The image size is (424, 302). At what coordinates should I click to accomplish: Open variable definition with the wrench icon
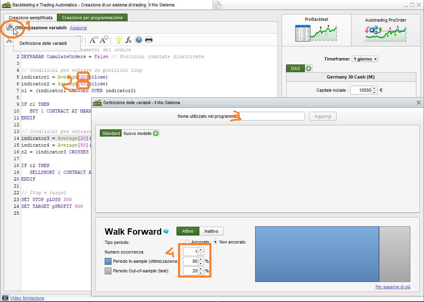pyautogui.click(x=10, y=27)
